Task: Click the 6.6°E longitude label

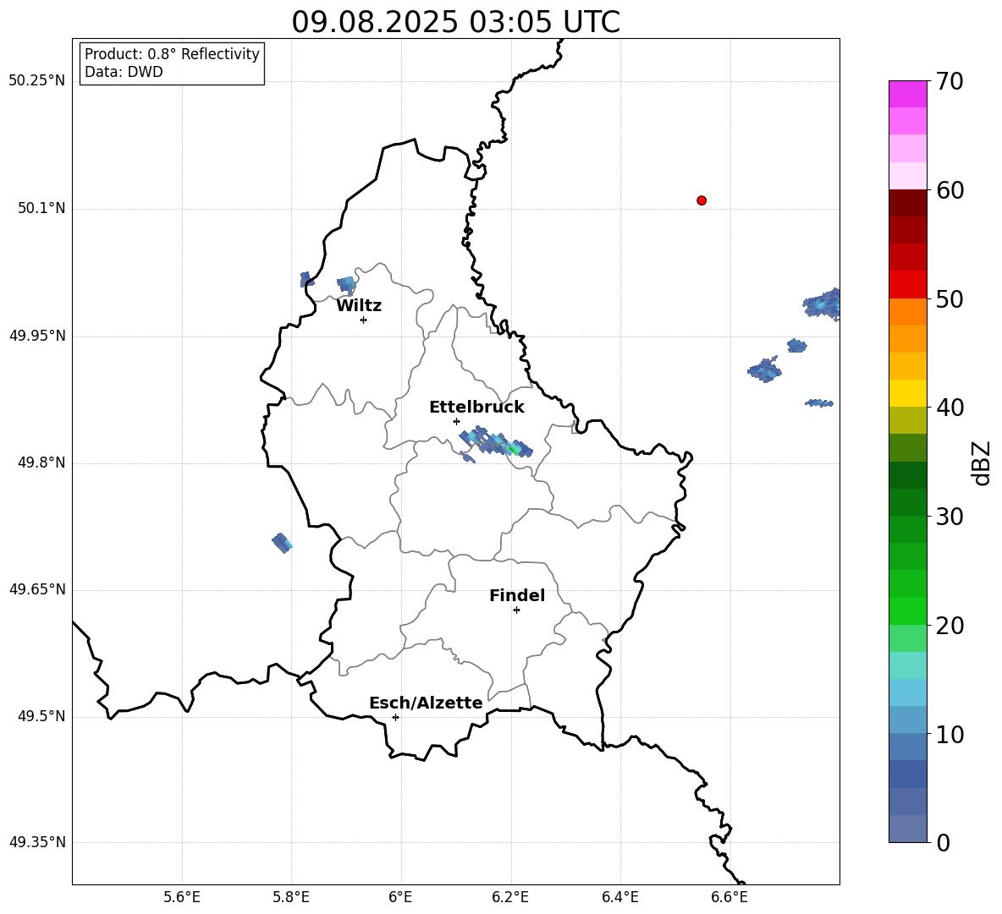Action: (729, 897)
